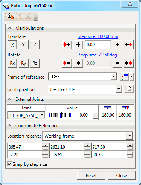Click the pick reference frame icon

coord(124,77)
